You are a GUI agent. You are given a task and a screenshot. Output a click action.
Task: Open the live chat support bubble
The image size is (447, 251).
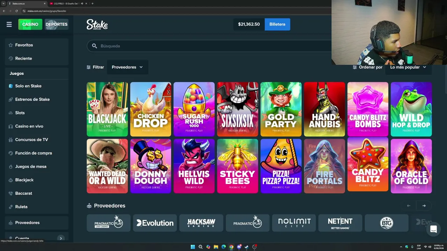[x=433, y=229]
